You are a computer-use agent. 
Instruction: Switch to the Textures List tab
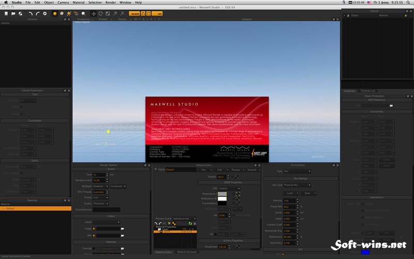[x=368, y=91]
